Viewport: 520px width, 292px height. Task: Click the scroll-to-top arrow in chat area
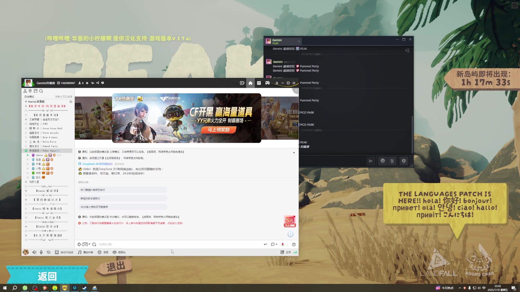pos(294,153)
